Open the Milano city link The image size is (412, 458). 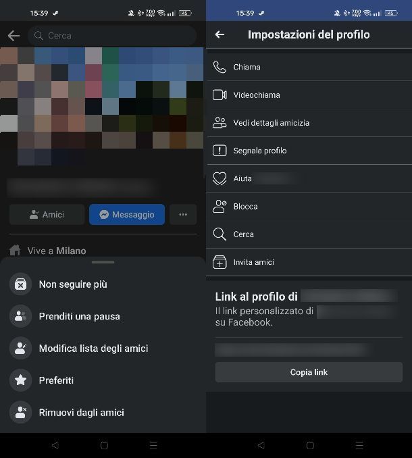71,251
